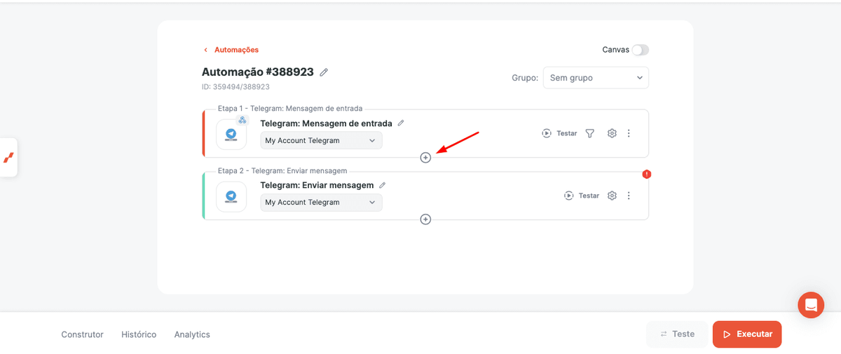The height and width of the screenshot is (354, 841).
Task: Open settings gear of Etapa 1
Action: pos(612,133)
